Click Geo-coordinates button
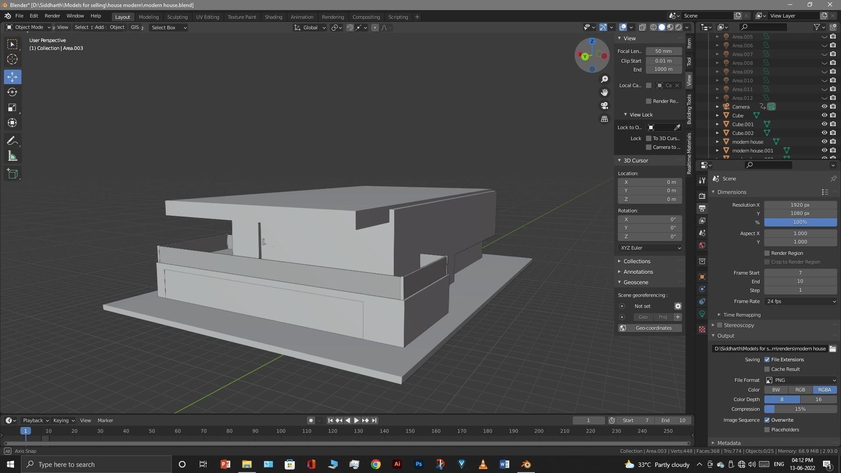The width and height of the screenshot is (841, 473). [x=650, y=328]
